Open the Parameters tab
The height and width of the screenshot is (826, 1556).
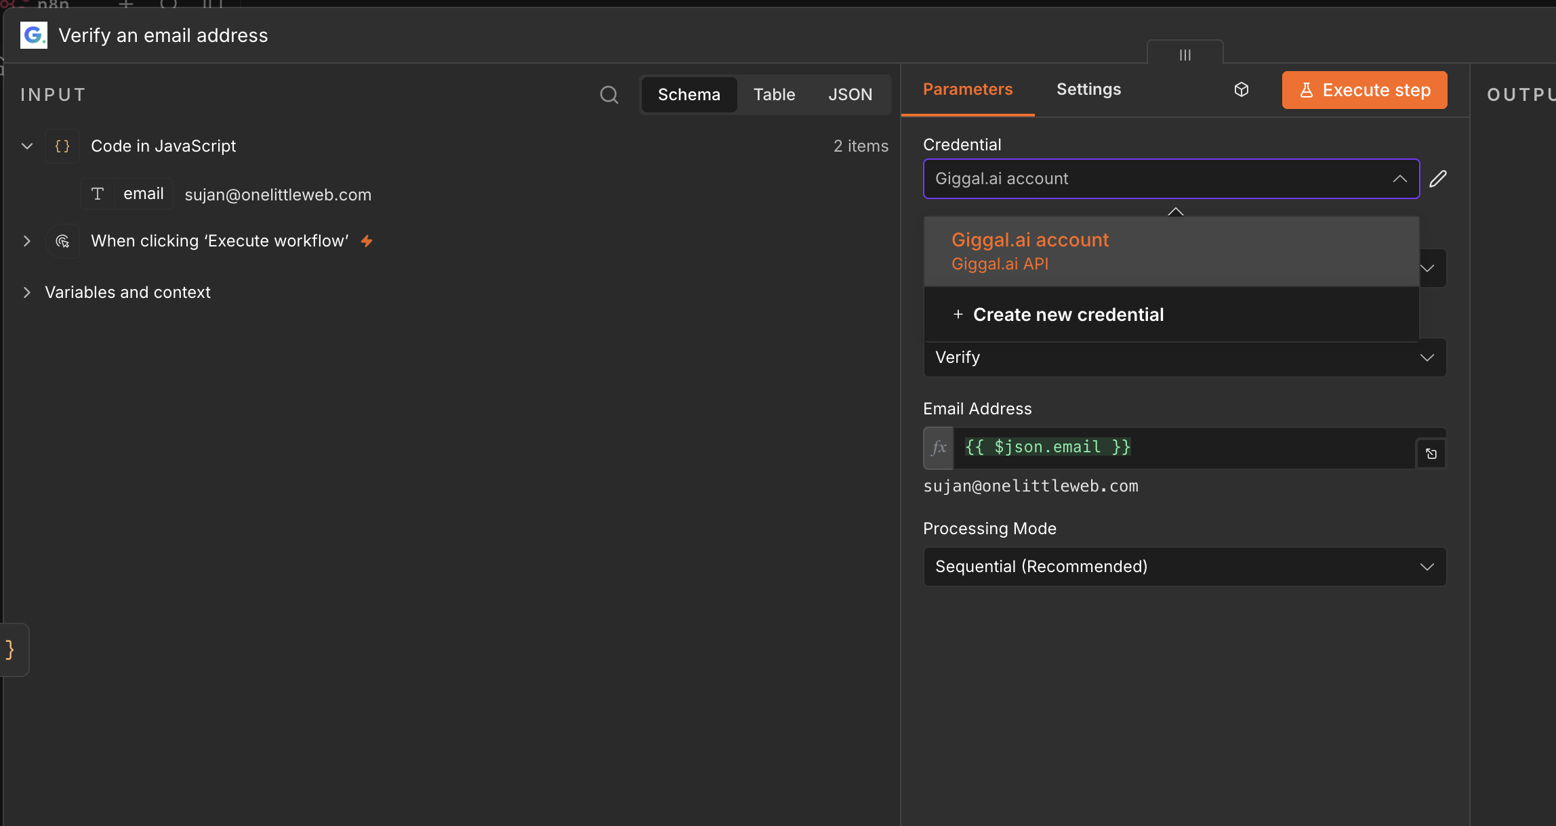tap(968, 89)
